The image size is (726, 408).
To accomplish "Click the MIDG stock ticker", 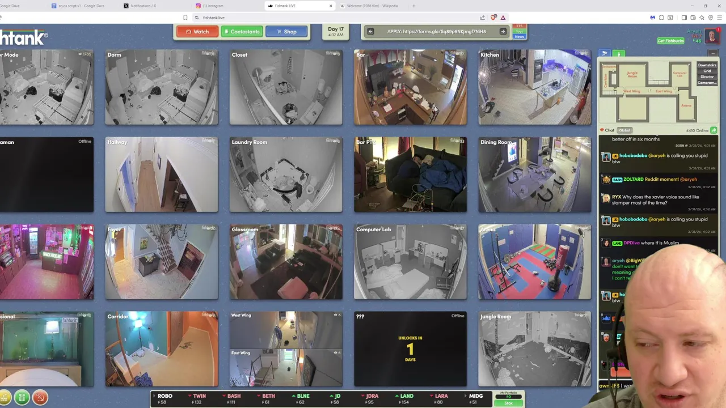I will point(475,399).
